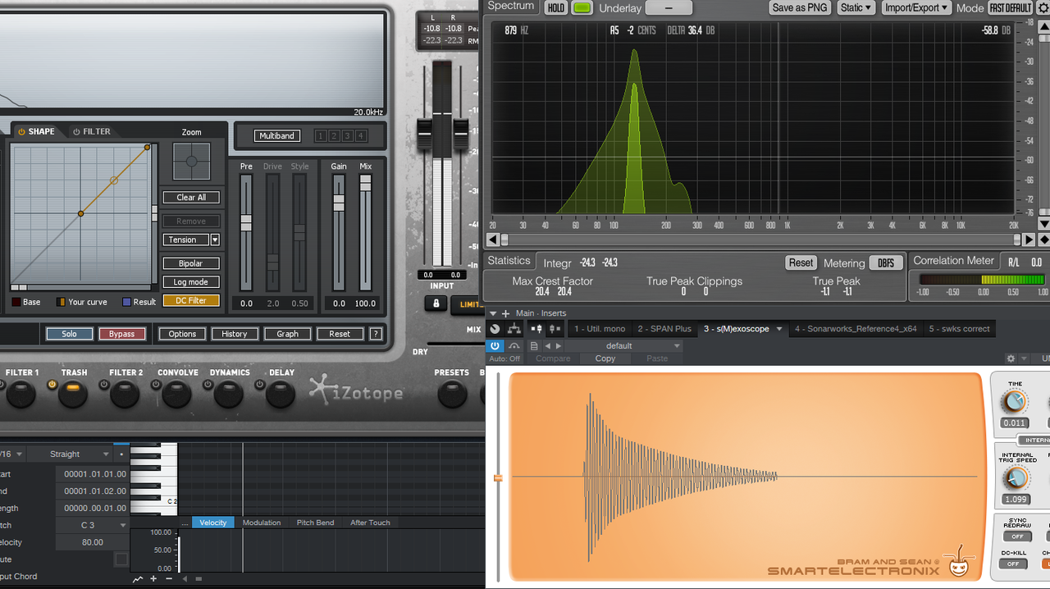Click the Statistics Reset button

(x=801, y=263)
